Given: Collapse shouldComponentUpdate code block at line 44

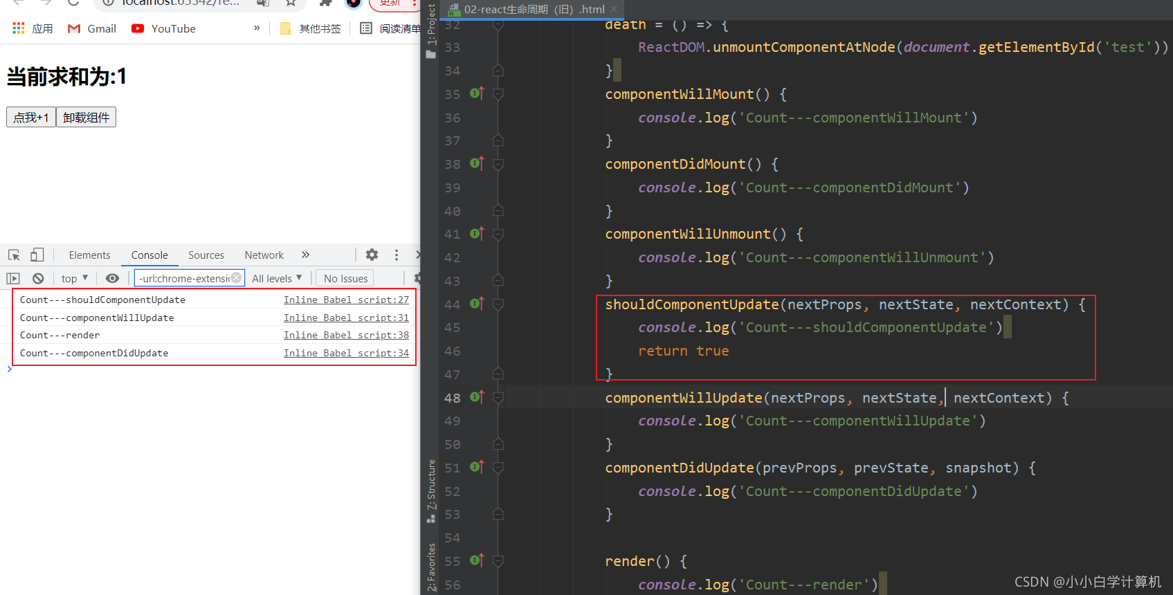Looking at the screenshot, I should 498,304.
